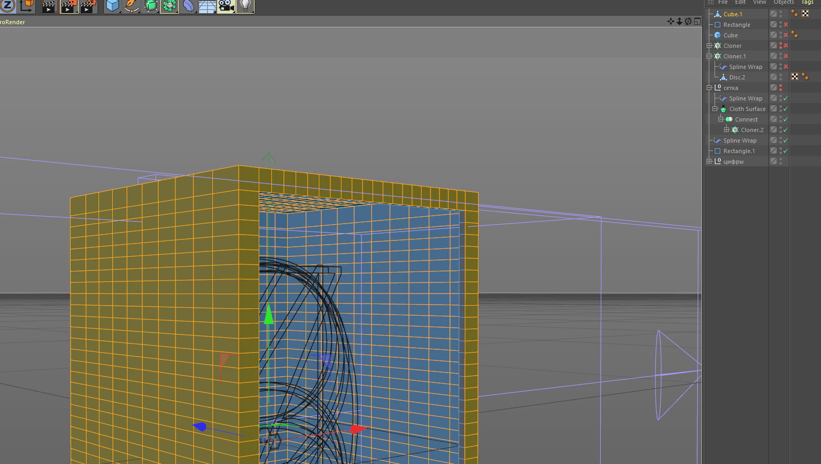821x464 pixels.
Task: Toggle Cube.1 visibility dots
Action: coord(780,14)
